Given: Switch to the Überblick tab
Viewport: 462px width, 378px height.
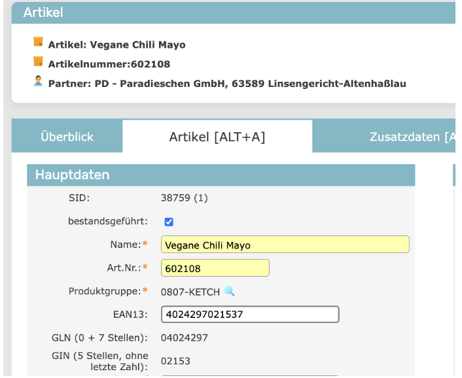Looking at the screenshot, I should pyautogui.click(x=67, y=137).
